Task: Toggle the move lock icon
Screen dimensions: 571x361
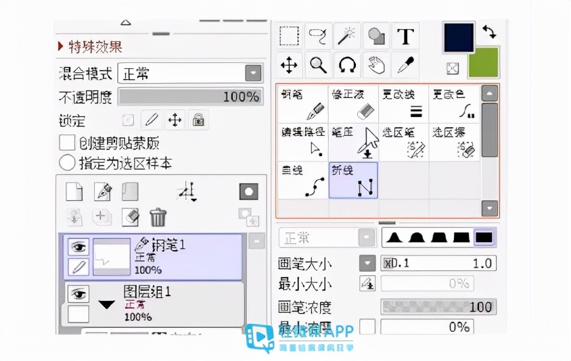Action: [175, 120]
